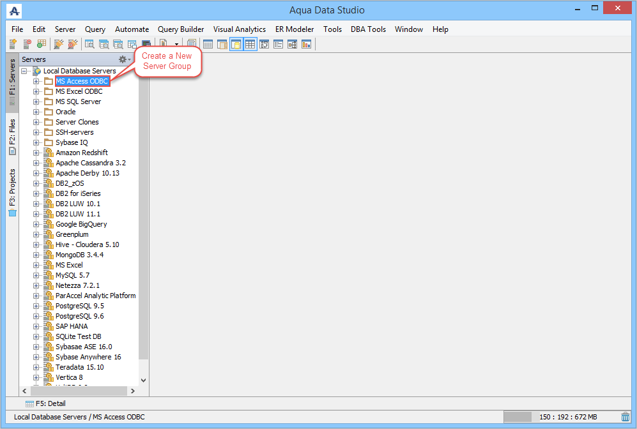The image size is (637, 429).
Task: Click the vertical scrollbar in Servers tree
Action: point(143,217)
